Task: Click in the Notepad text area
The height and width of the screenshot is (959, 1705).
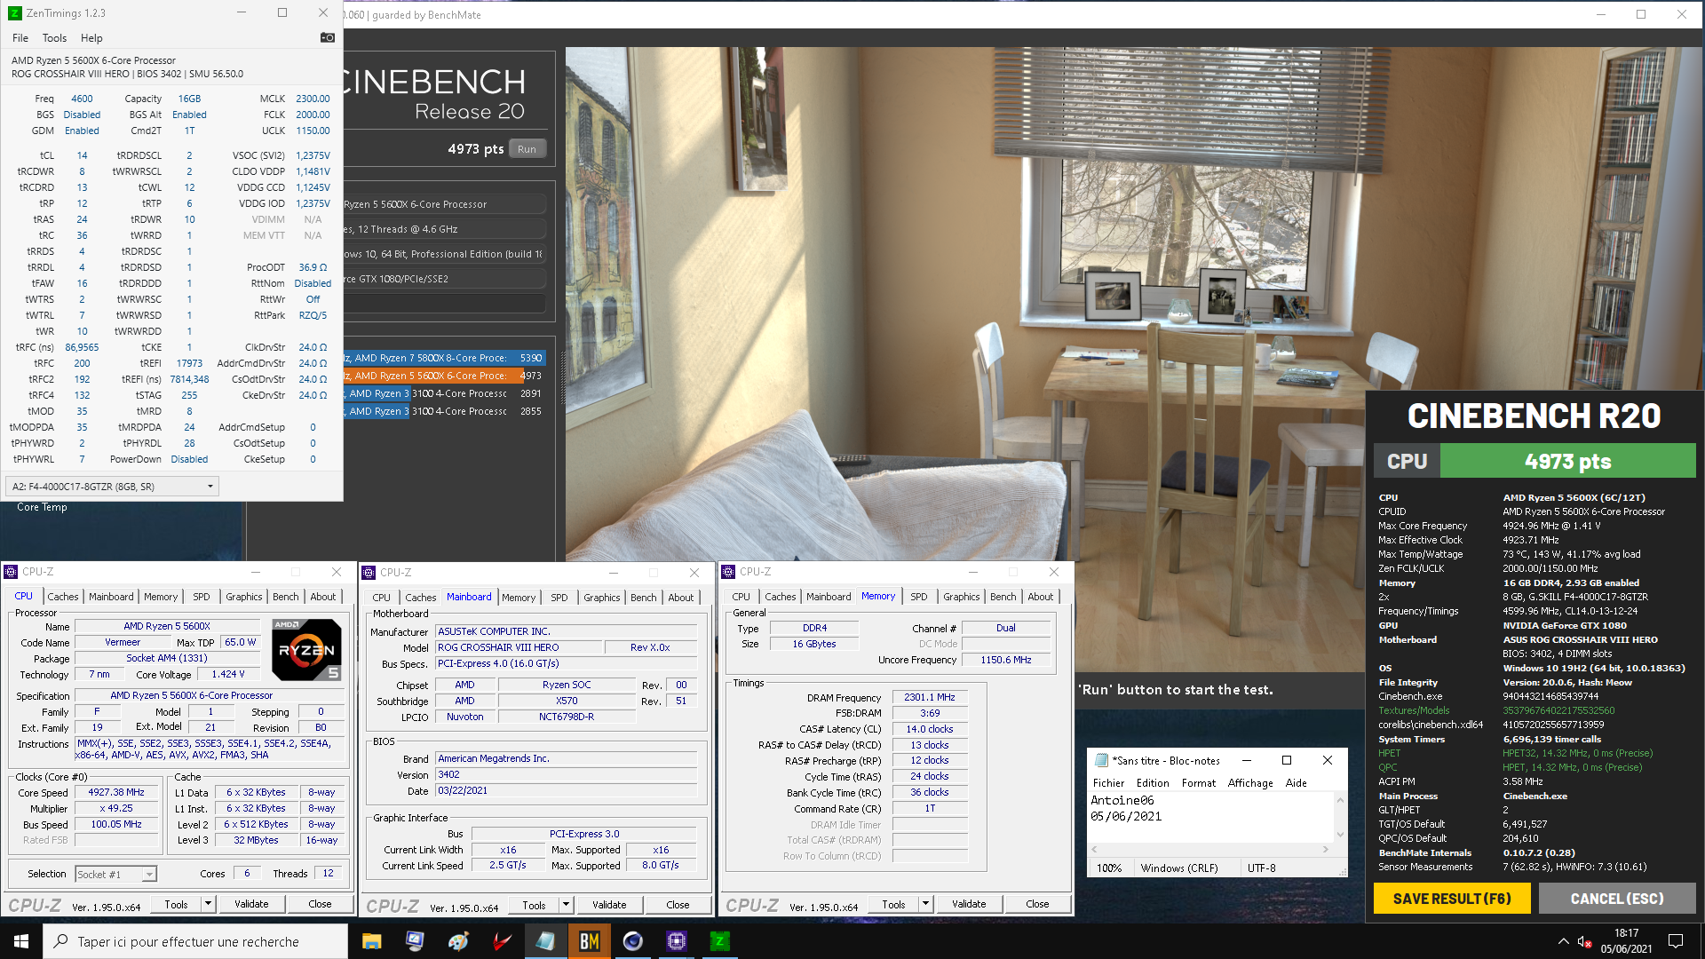Action: point(1211,817)
